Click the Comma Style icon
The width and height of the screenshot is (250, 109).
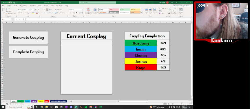[x=76, y=13]
